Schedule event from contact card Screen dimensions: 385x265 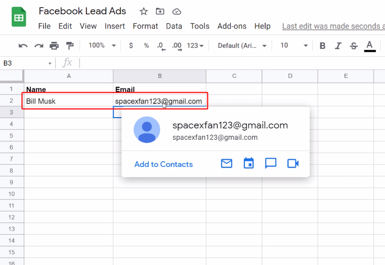249,163
